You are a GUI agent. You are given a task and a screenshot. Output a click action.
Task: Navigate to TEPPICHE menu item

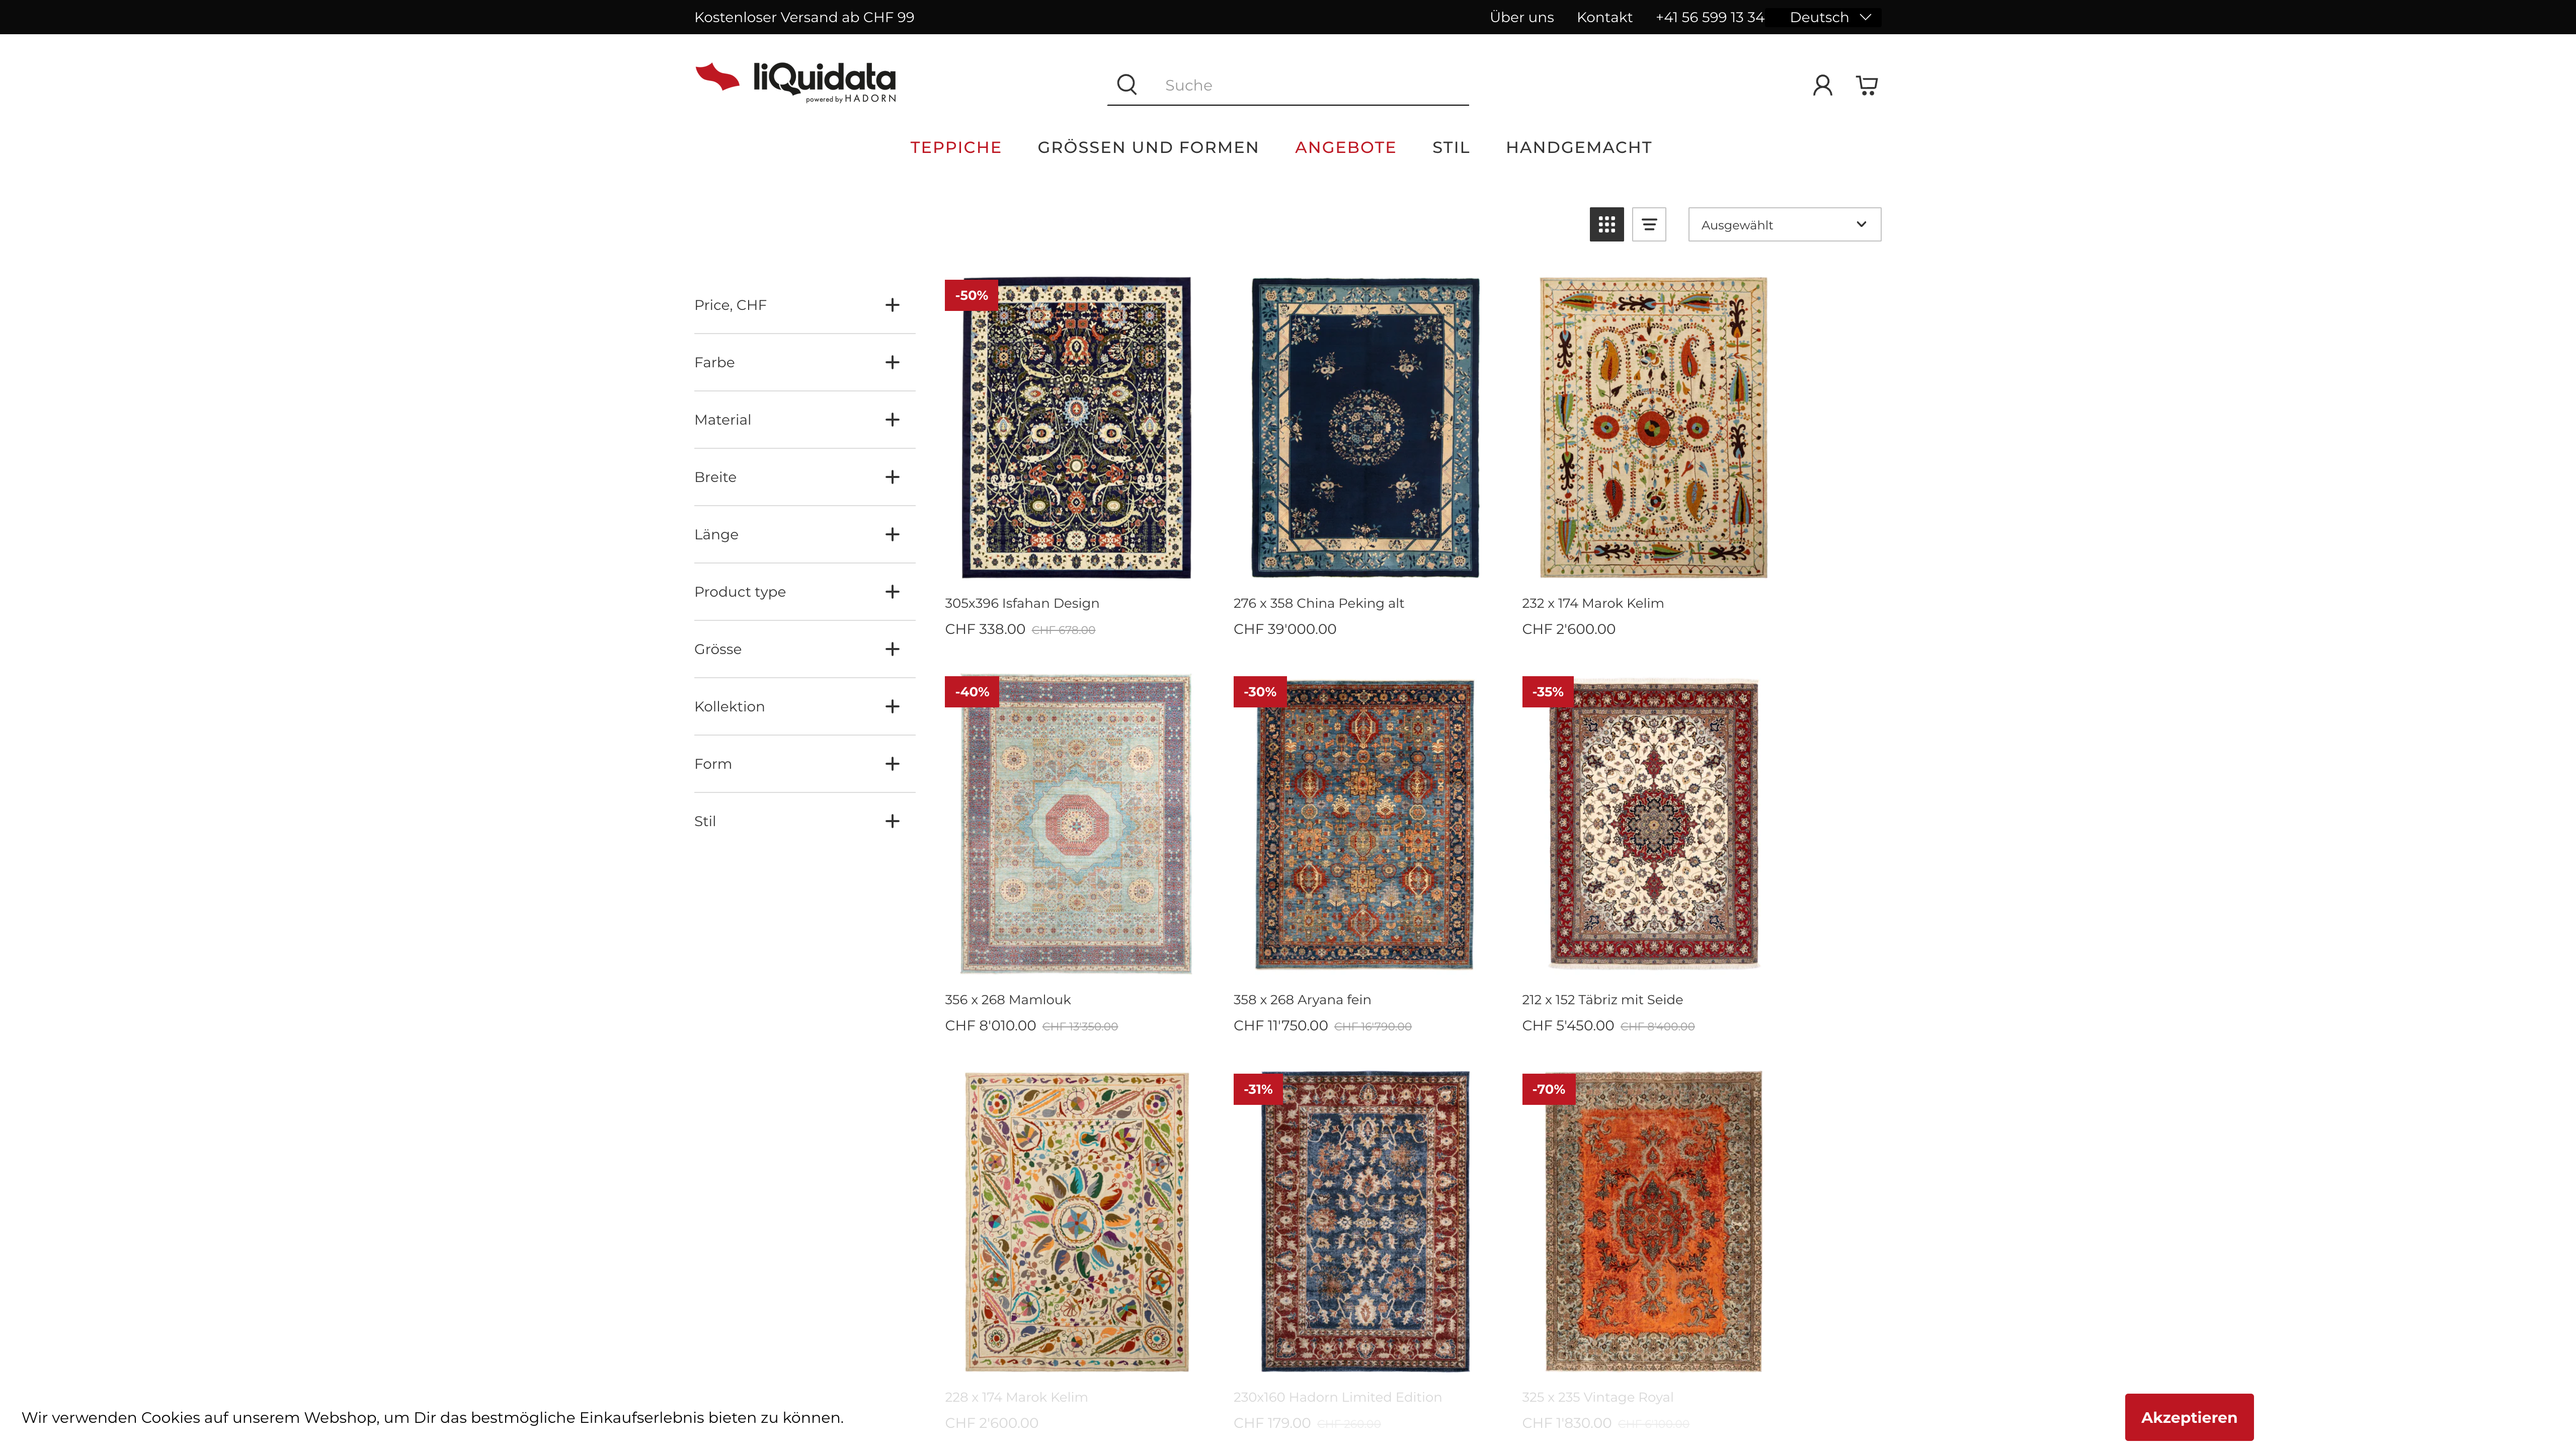(955, 147)
